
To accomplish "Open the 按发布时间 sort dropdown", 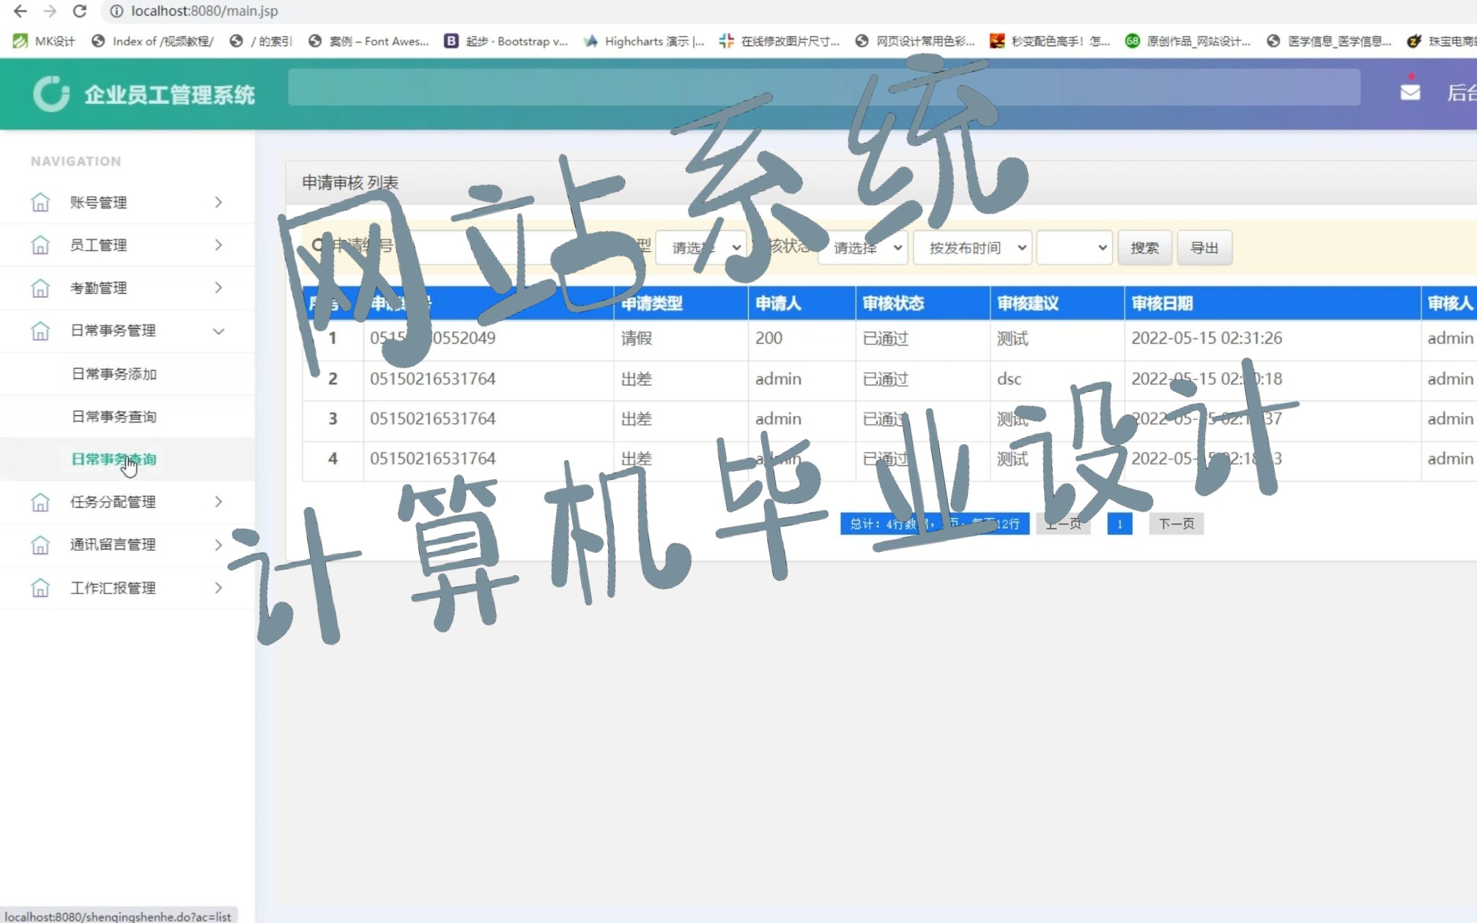I will coord(973,248).
